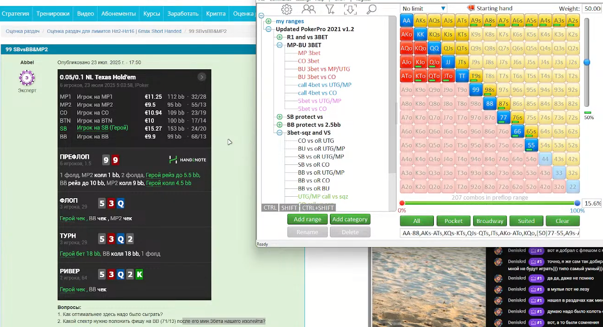Open the Крипта menu tab

click(x=216, y=13)
